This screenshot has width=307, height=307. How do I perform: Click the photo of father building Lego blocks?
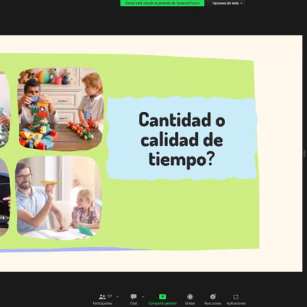pyautogui.click(x=61, y=109)
